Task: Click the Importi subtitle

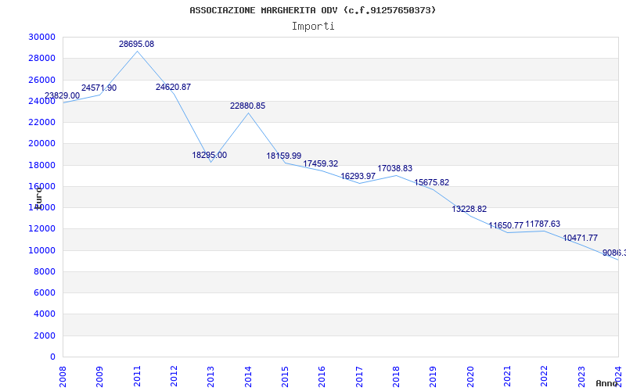Action: point(313,27)
